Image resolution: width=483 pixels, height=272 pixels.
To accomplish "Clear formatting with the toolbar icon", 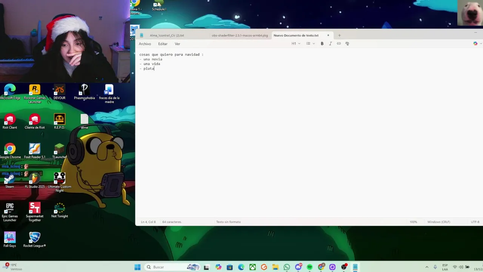I will (347, 43).
